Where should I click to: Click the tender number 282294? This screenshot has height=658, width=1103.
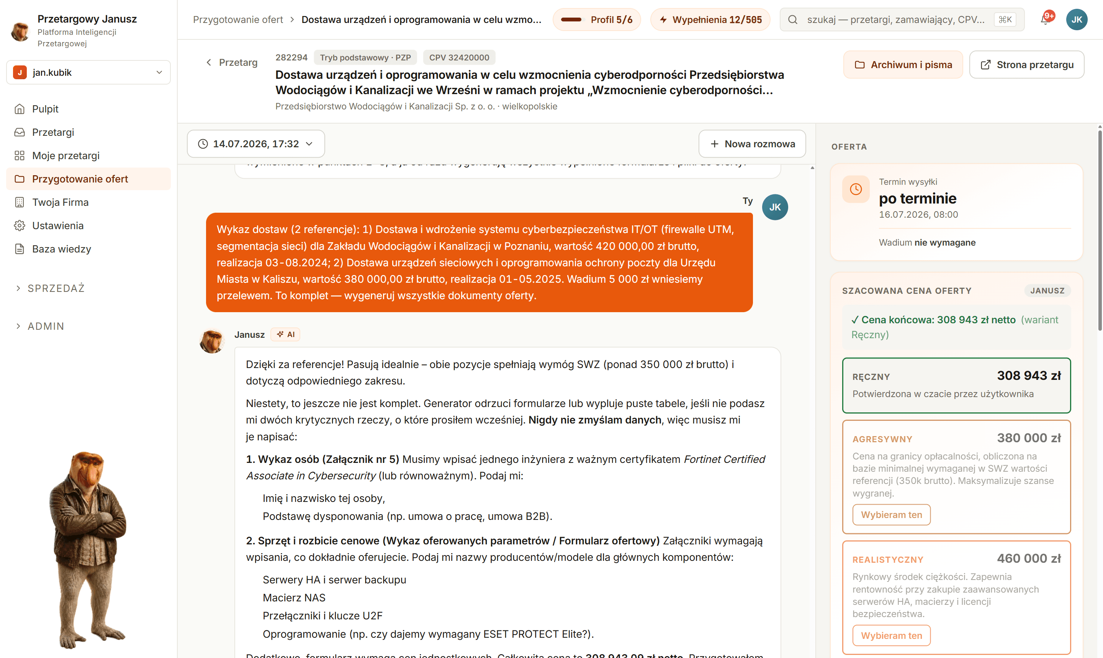click(x=291, y=58)
